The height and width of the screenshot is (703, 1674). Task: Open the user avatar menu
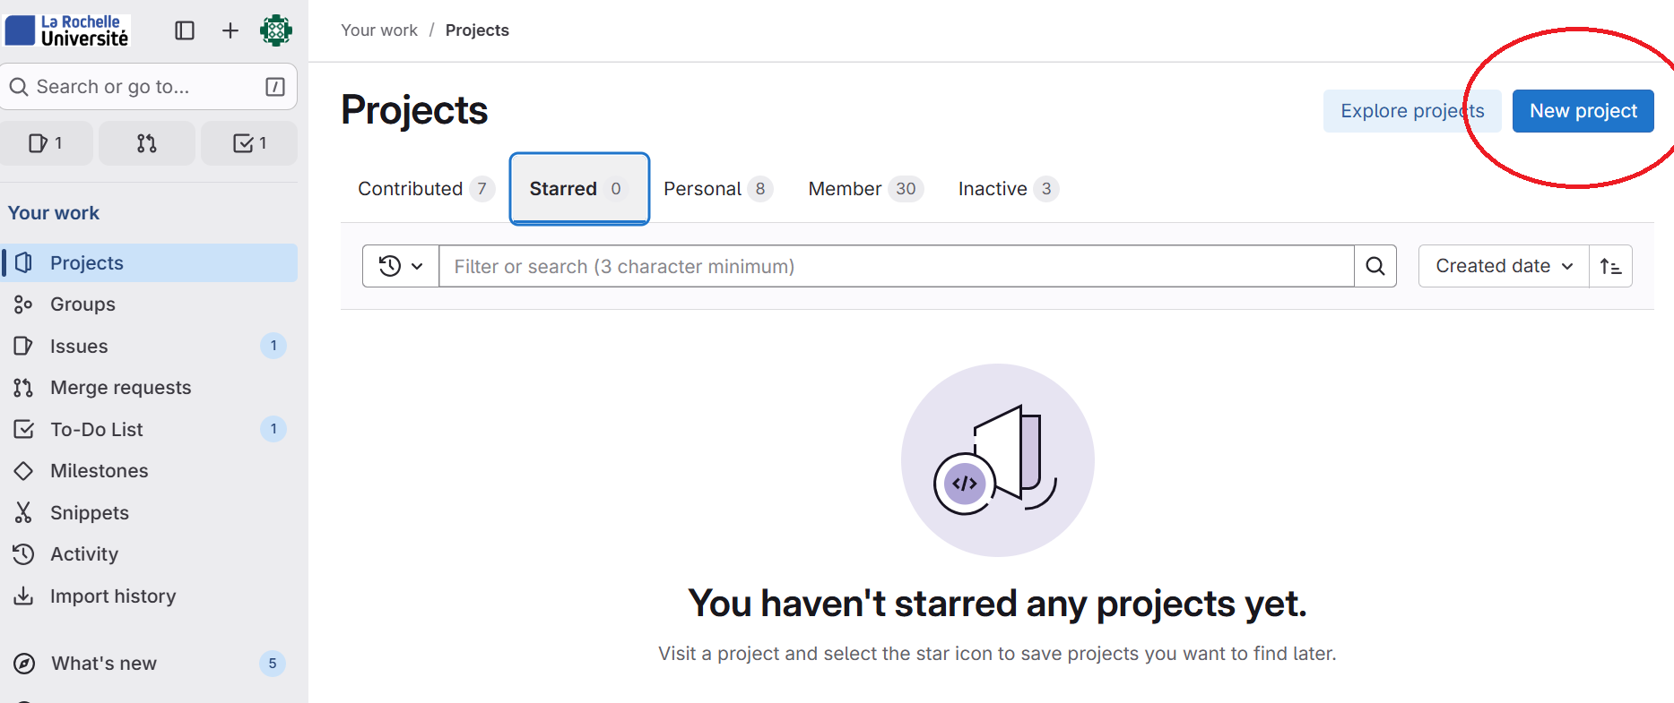click(x=276, y=30)
